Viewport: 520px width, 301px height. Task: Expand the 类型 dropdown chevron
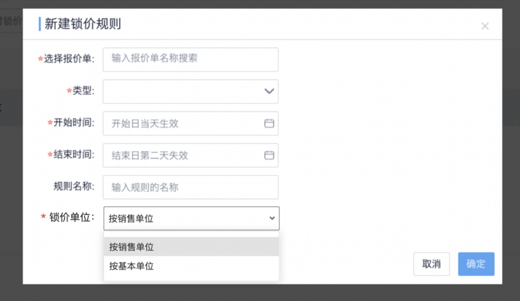[269, 91]
